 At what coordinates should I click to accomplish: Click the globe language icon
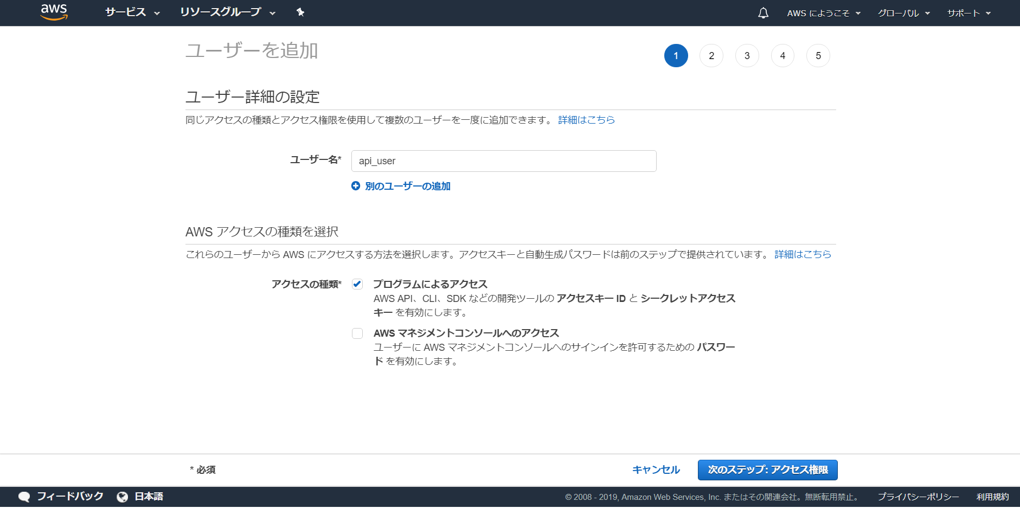click(x=123, y=497)
